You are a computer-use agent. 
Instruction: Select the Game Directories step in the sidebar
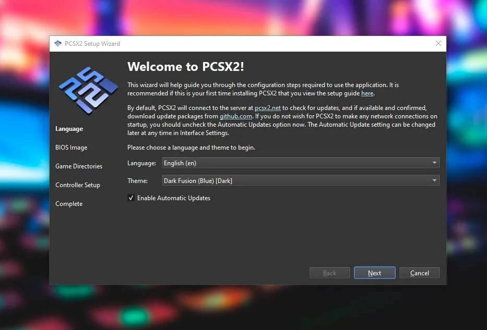pyautogui.click(x=79, y=166)
